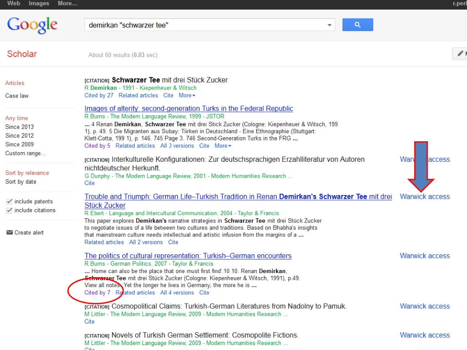Screen dimensions: 467x350
Task: Click Cite under the R Ebert result
Action: coord(173,242)
